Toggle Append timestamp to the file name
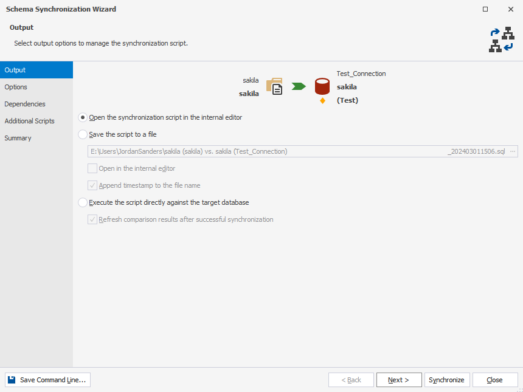This screenshot has height=392, width=523. coord(92,185)
